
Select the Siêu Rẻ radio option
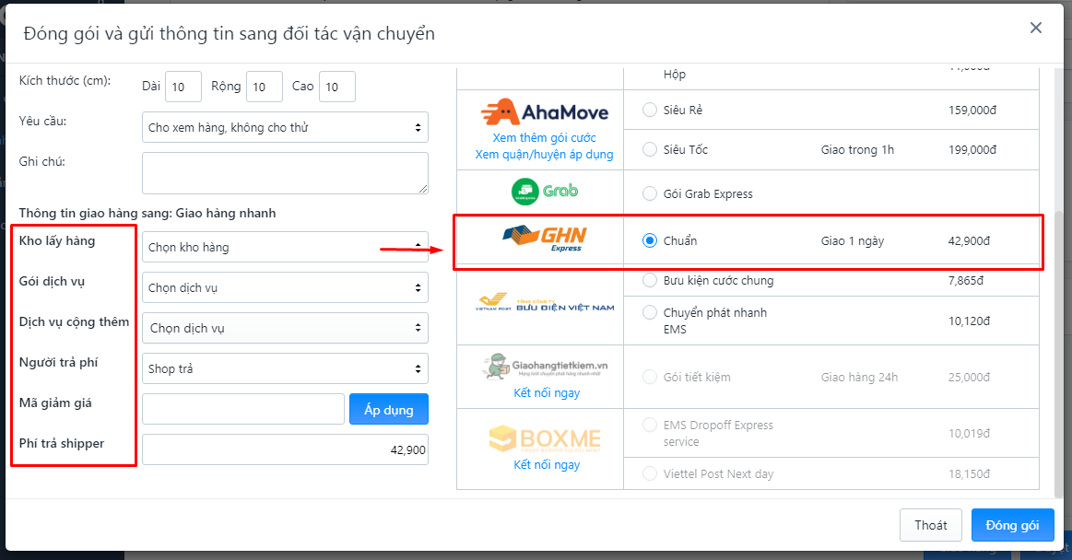[650, 110]
